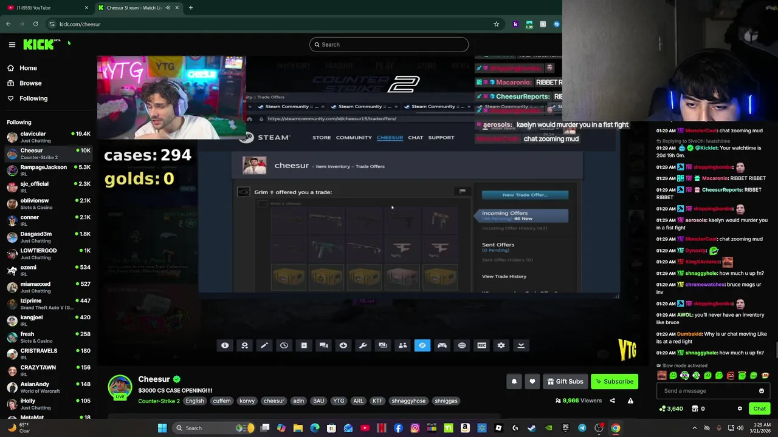Open a new browser tab
The height and width of the screenshot is (437, 778).
(191, 7)
